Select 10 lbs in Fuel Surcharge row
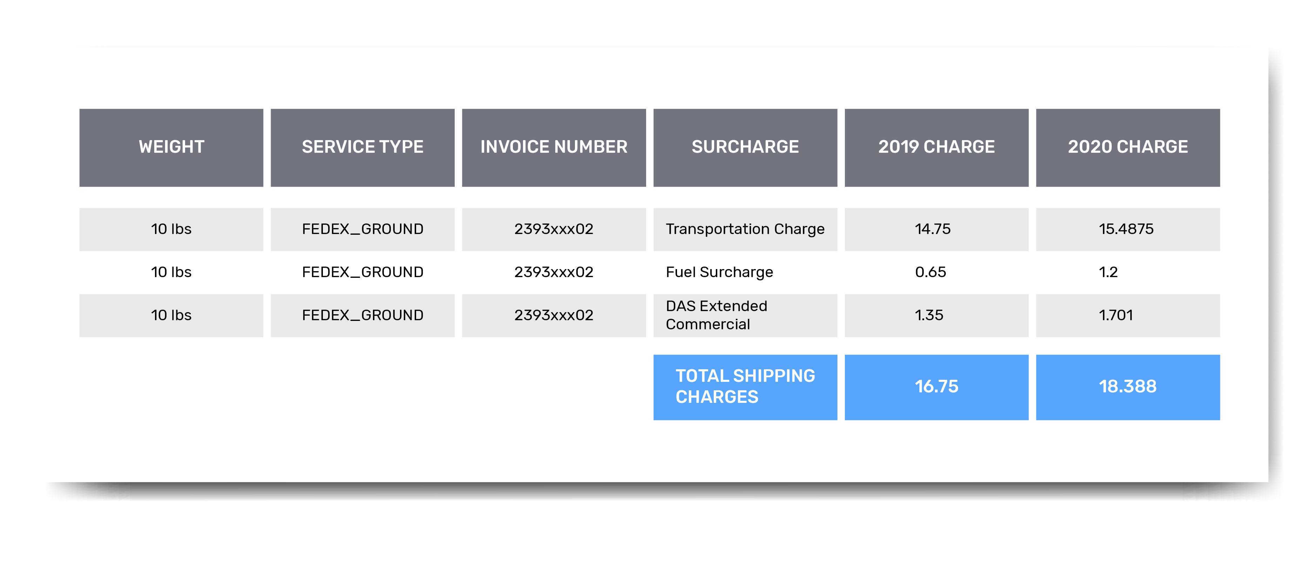The image size is (1315, 584). (171, 272)
